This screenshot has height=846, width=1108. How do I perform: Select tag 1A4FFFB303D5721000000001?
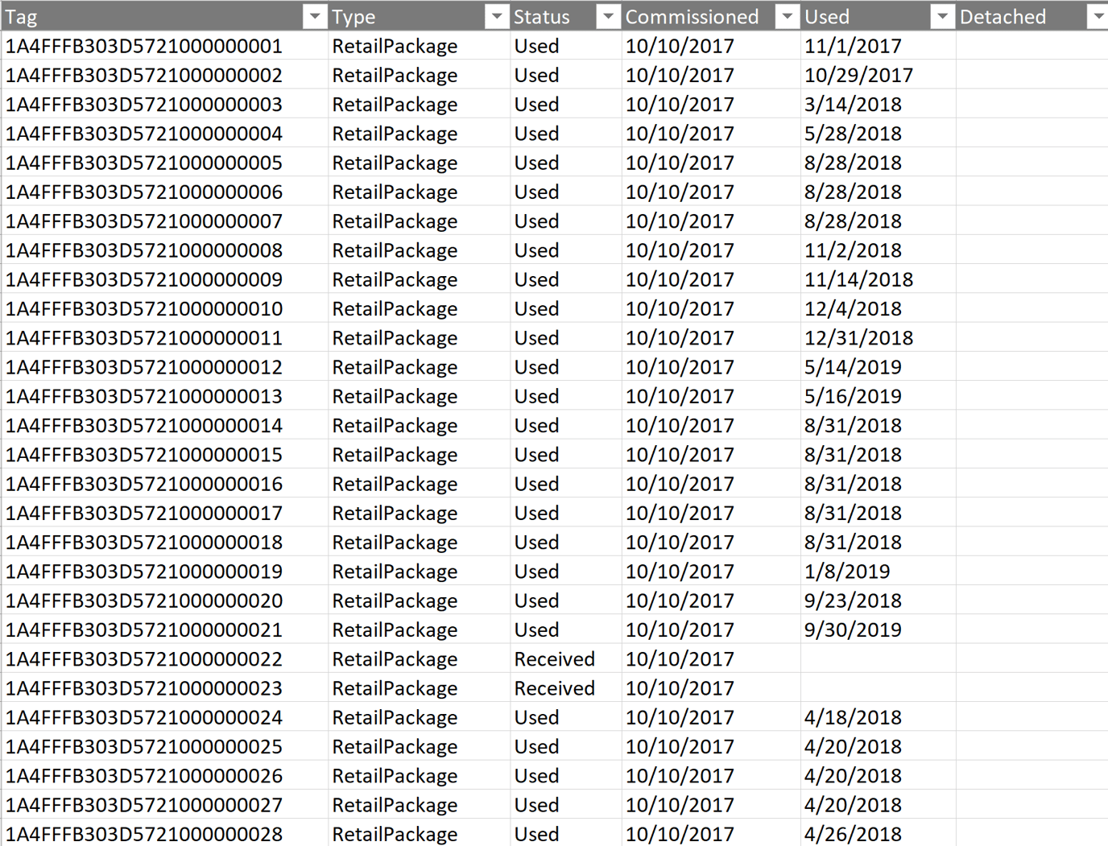143,46
